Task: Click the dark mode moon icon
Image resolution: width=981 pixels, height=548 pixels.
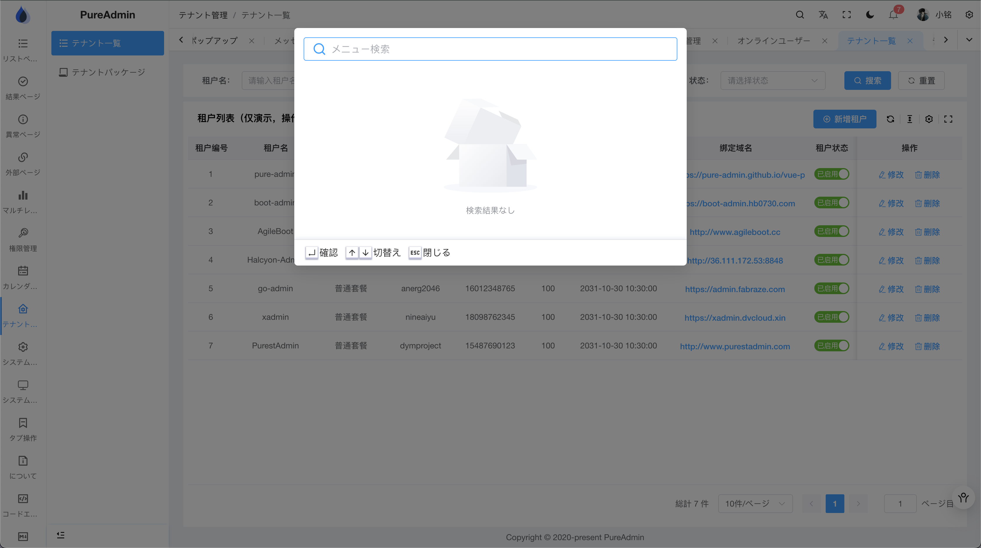Action: [870, 15]
